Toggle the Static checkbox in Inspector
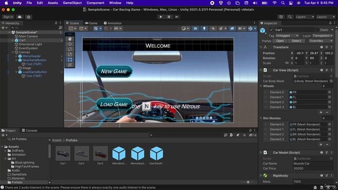 click(x=318, y=30)
